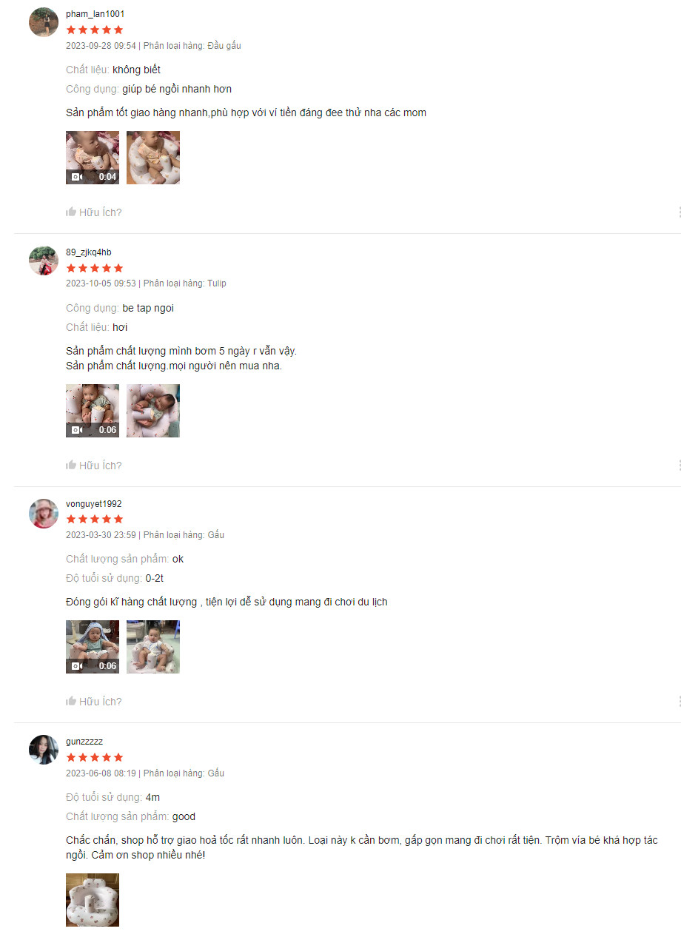View the baby seat photo in vonguyet1992's review
This screenshot has height=937, width=681.
coord(153,647)
